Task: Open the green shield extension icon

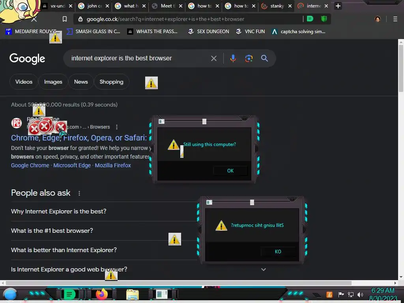Action: pos(324,19)
